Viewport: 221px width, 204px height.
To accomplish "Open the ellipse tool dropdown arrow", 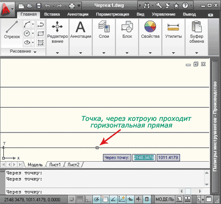I will click(x=33, y=43).
